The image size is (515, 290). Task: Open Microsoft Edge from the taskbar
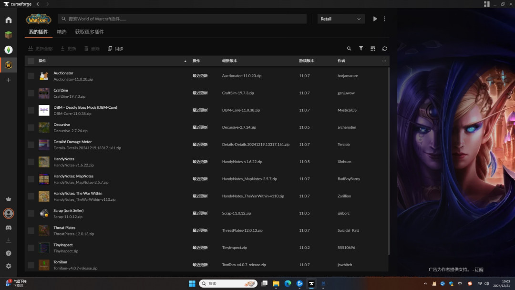(x=288, y=283)
